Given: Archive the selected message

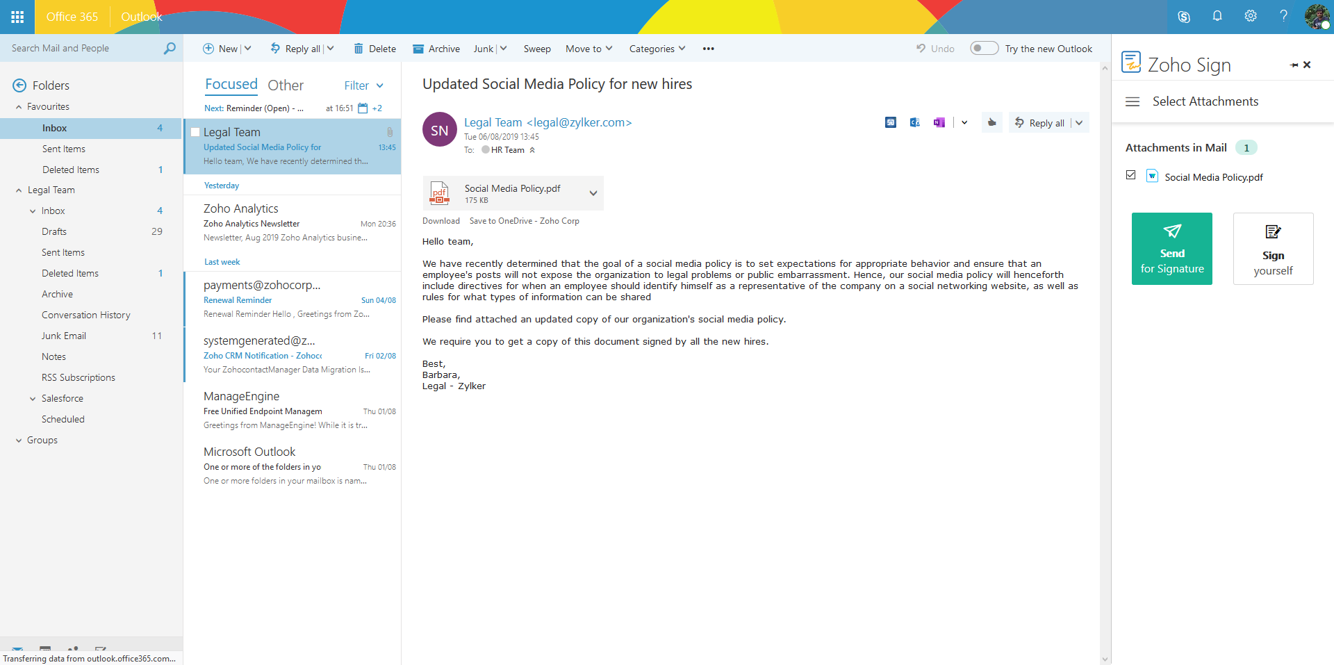Looking at the screenshot, I should (x=436, y=49).
